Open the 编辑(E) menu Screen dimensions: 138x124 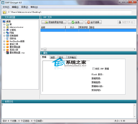point(15,7)
